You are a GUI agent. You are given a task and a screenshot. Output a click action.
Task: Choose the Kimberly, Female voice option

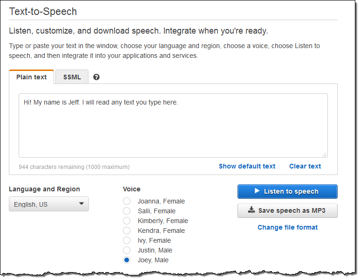pyautogui.click(x=127, y=221)
